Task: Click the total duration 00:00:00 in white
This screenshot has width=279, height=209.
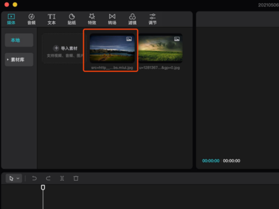Action: (231, 161)
